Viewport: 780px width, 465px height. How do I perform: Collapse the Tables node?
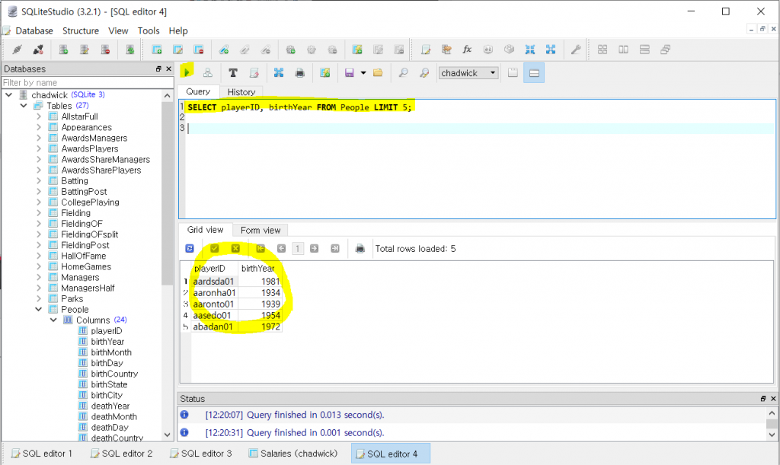click(24, 105)
